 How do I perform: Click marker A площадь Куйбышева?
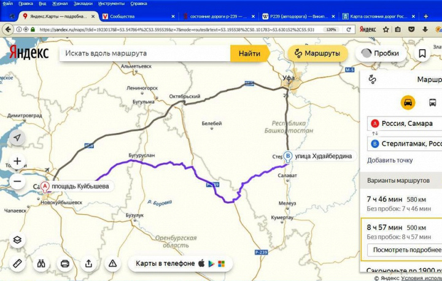click(x=45, y=187)
